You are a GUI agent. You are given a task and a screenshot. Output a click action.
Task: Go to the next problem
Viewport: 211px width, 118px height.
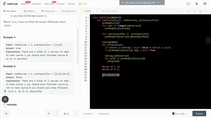76,114
